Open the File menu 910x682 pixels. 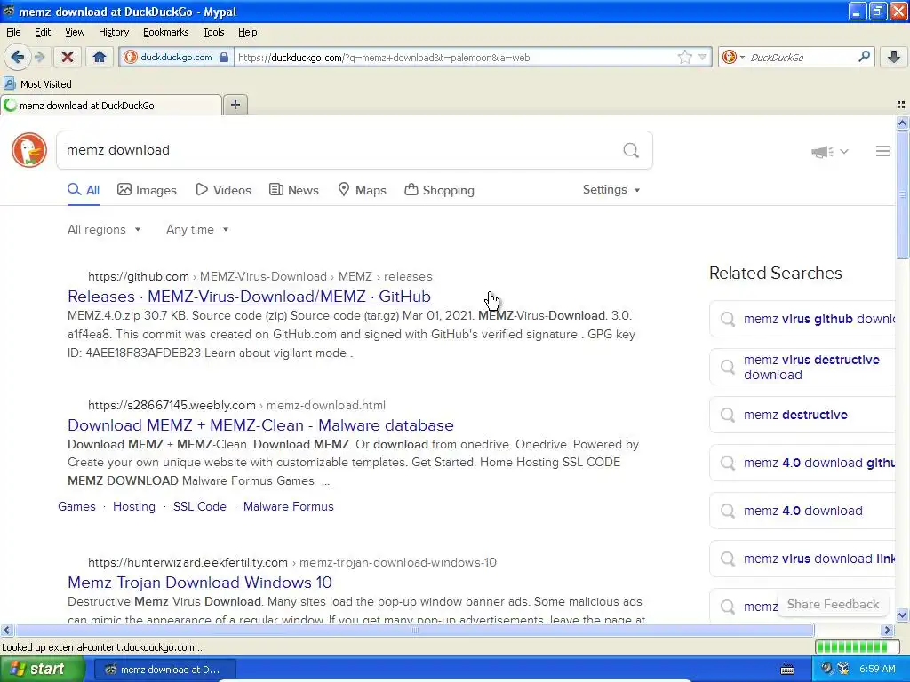tap(13, 32)
